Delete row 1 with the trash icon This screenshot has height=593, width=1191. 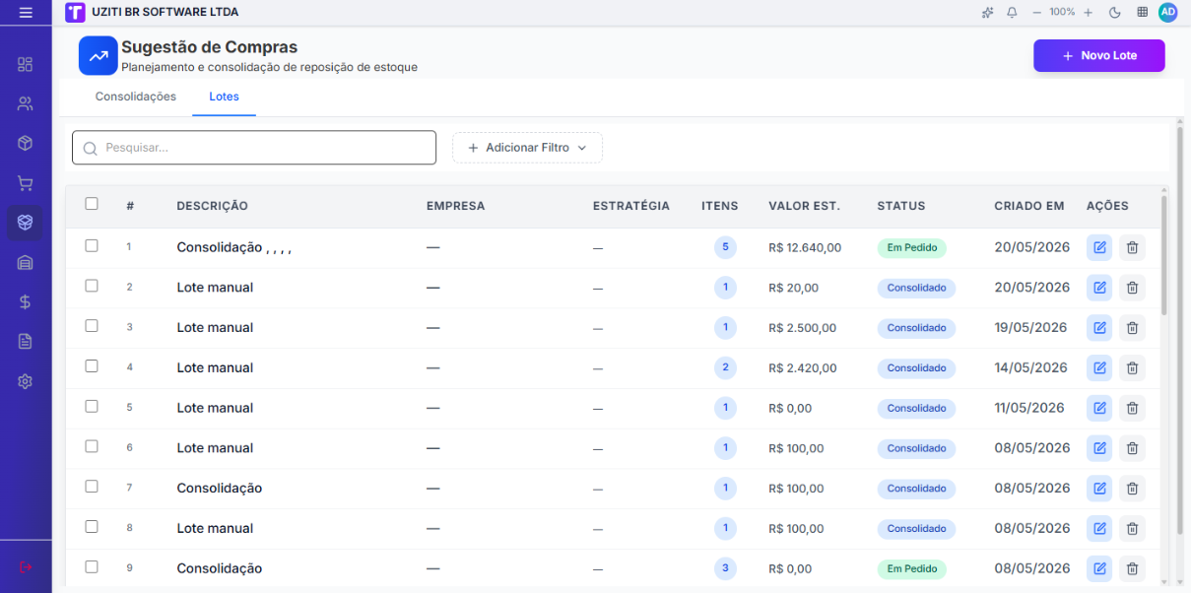click(1132, 247)
